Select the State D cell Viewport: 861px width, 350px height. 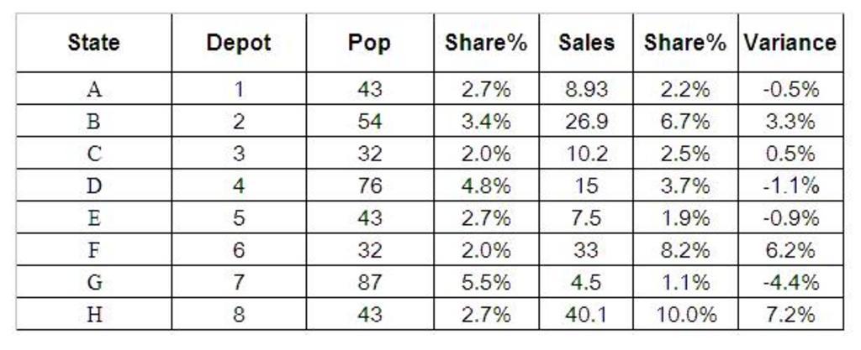[x=94, y=186]
